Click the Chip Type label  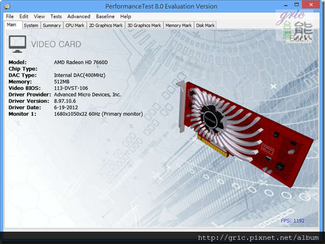pos(23,69)
